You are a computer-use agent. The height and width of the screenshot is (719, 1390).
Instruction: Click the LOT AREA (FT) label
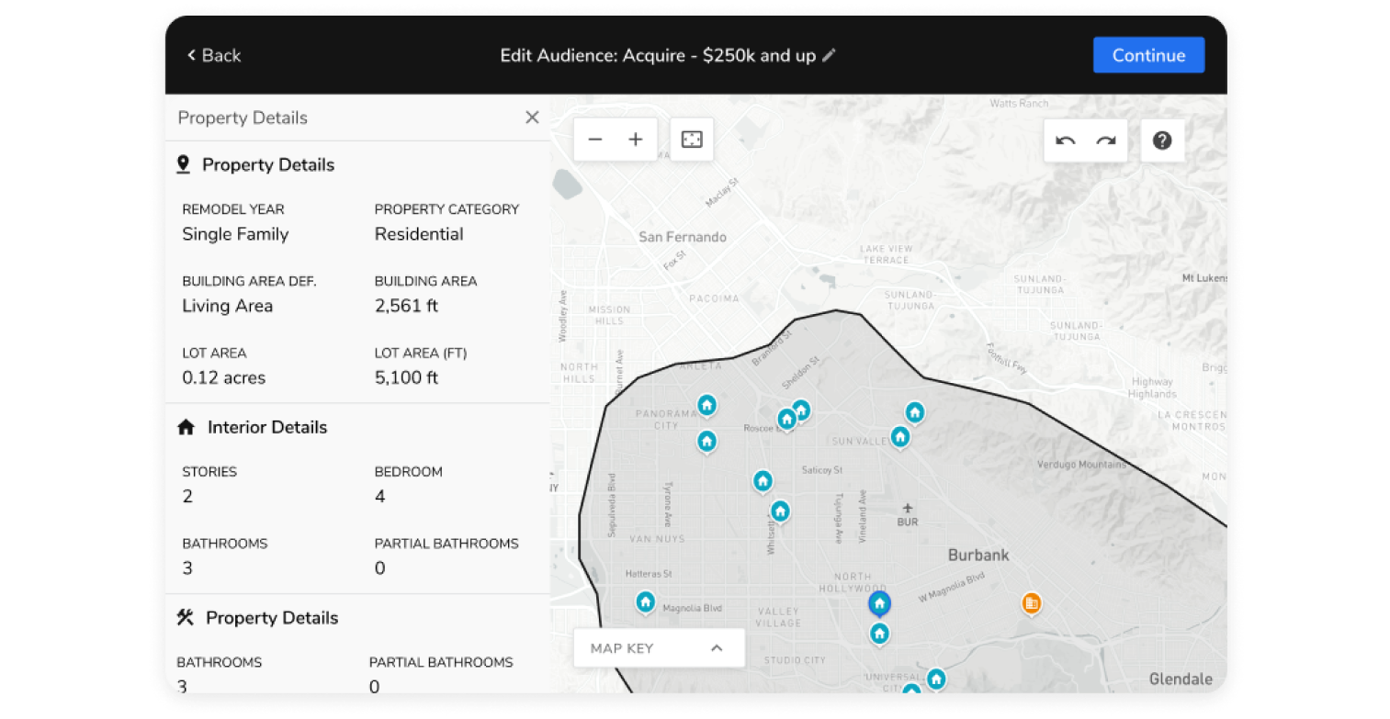pos(421,353)
